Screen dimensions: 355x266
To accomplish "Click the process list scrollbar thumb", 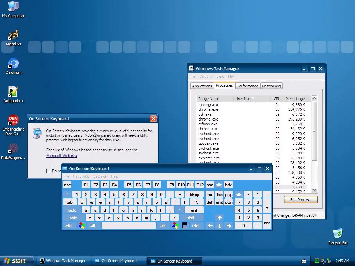I will pyautogui.click(x=314, y=131).
